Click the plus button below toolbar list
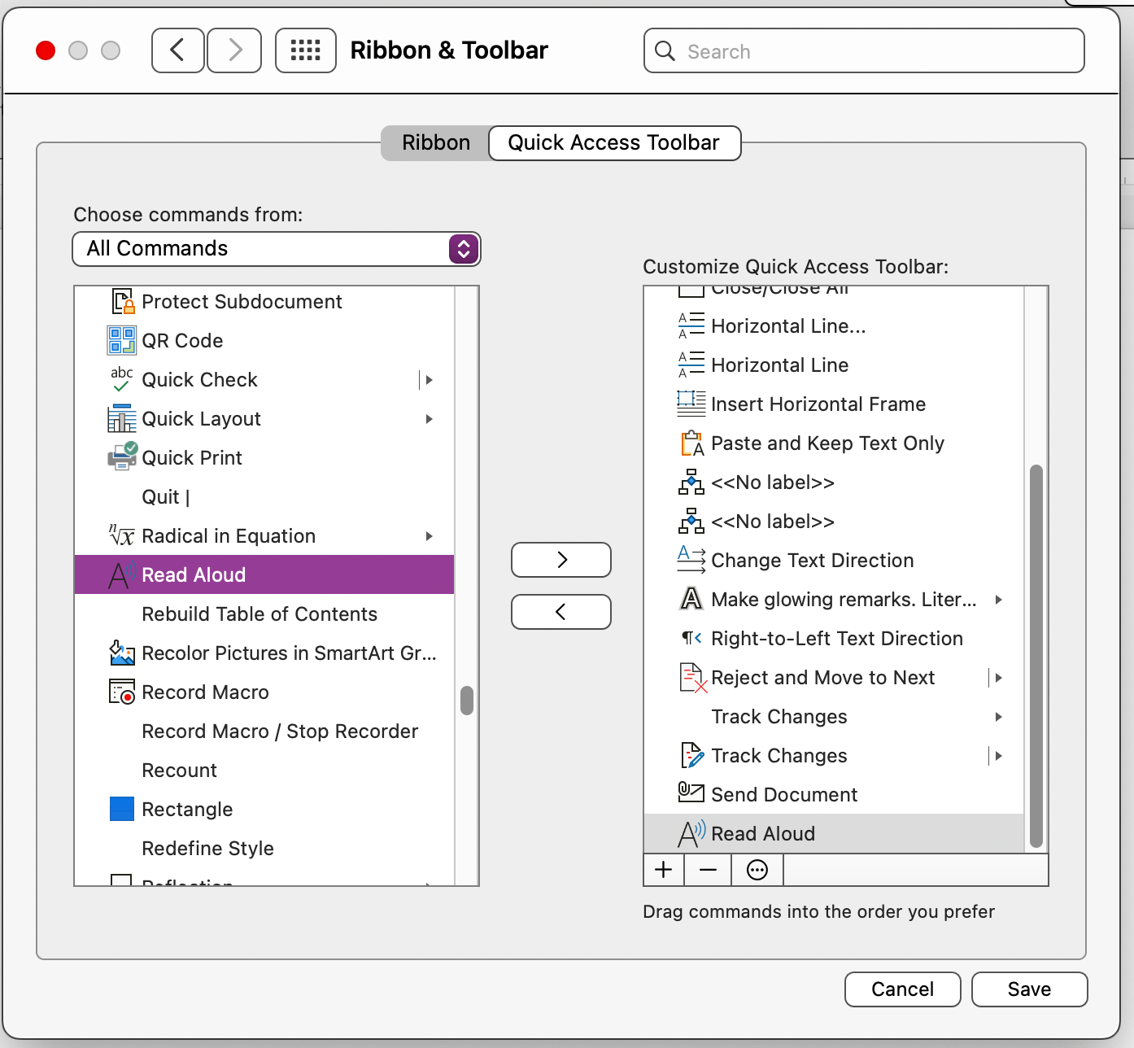1134x1048 pixels. pyautogui.click(x=664, y=870)
